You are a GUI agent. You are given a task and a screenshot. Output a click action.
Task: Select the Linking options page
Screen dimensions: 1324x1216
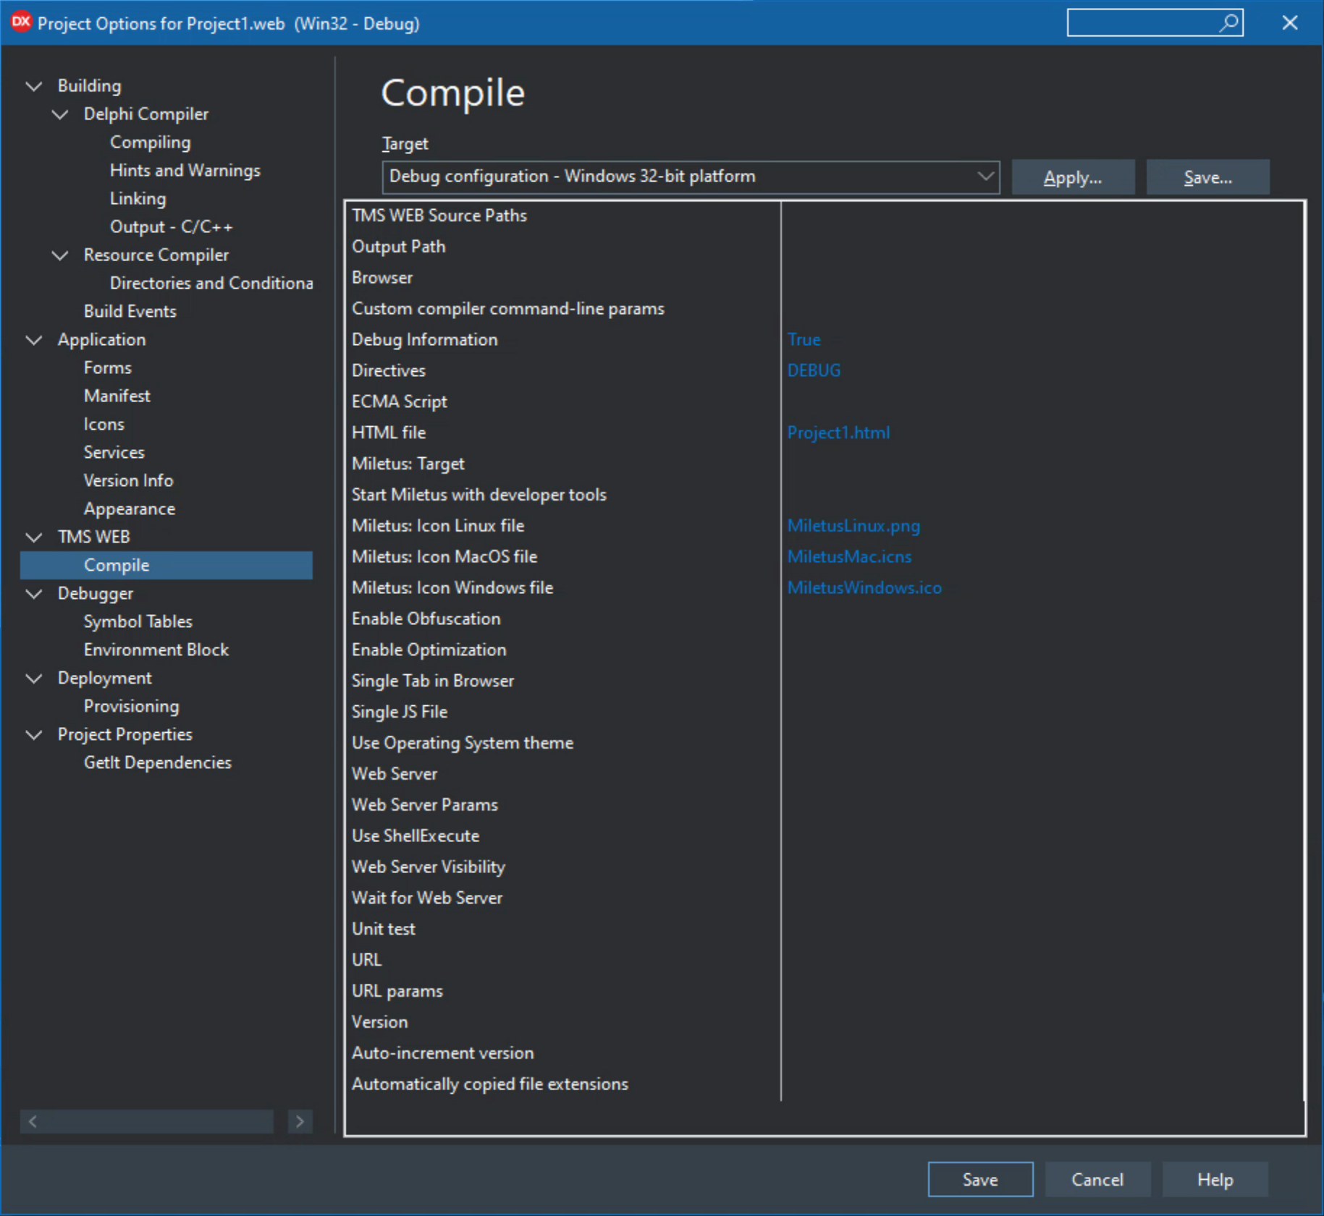click(138, 199)
